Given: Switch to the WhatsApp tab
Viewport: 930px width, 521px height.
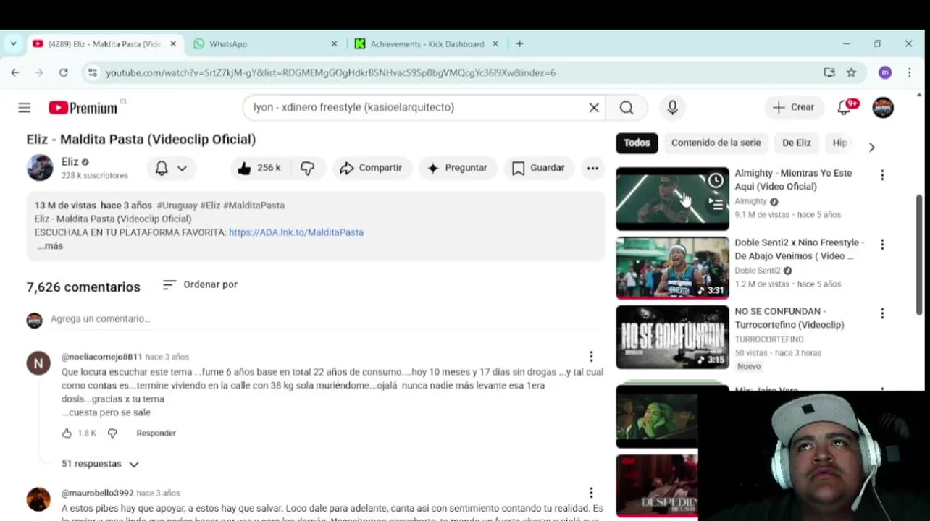Looking at the screenshot, I should 264,43.
